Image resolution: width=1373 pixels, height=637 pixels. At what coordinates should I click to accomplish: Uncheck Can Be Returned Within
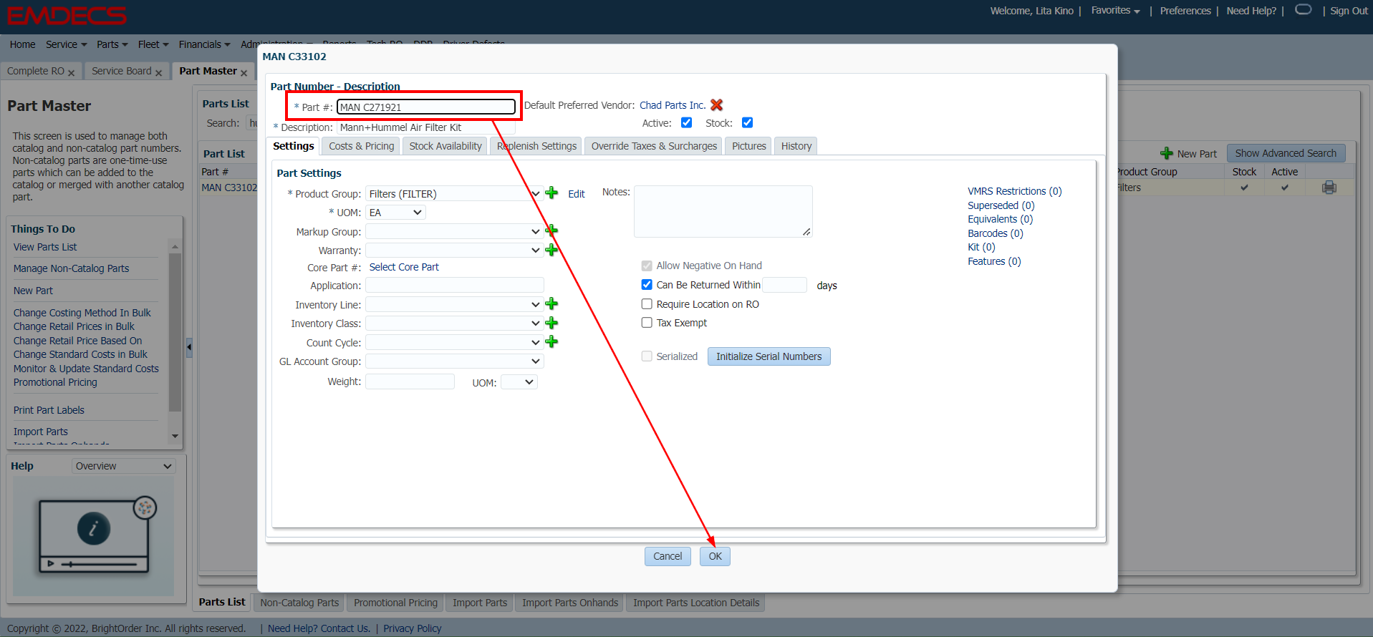tap(647, 284)
